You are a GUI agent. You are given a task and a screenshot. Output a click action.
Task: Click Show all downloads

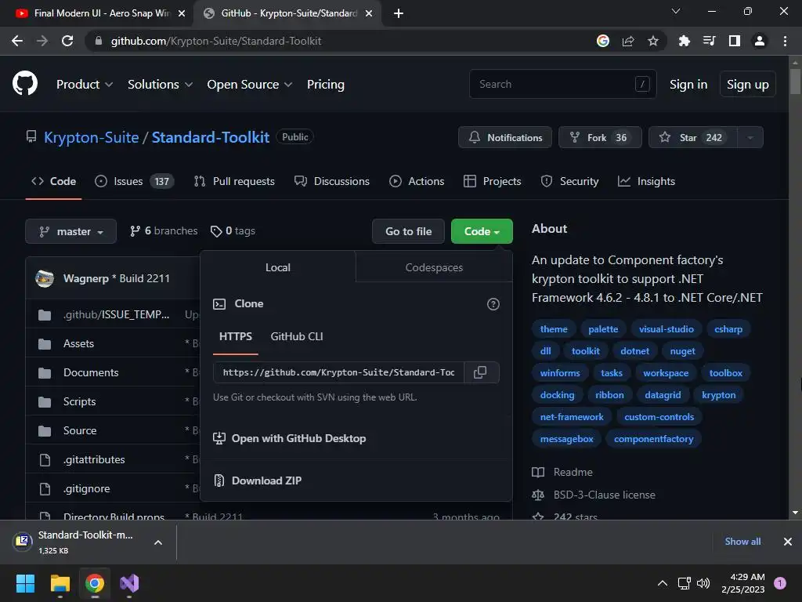(x=742, y=542)
